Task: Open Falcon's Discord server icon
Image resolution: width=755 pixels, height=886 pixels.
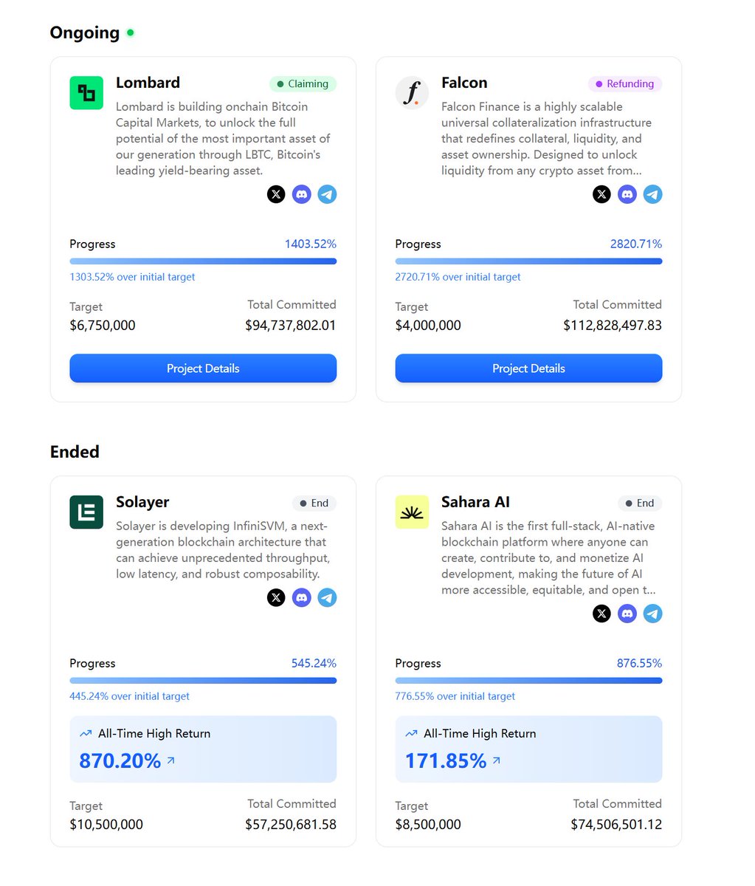Action: [x=627, y=195]
